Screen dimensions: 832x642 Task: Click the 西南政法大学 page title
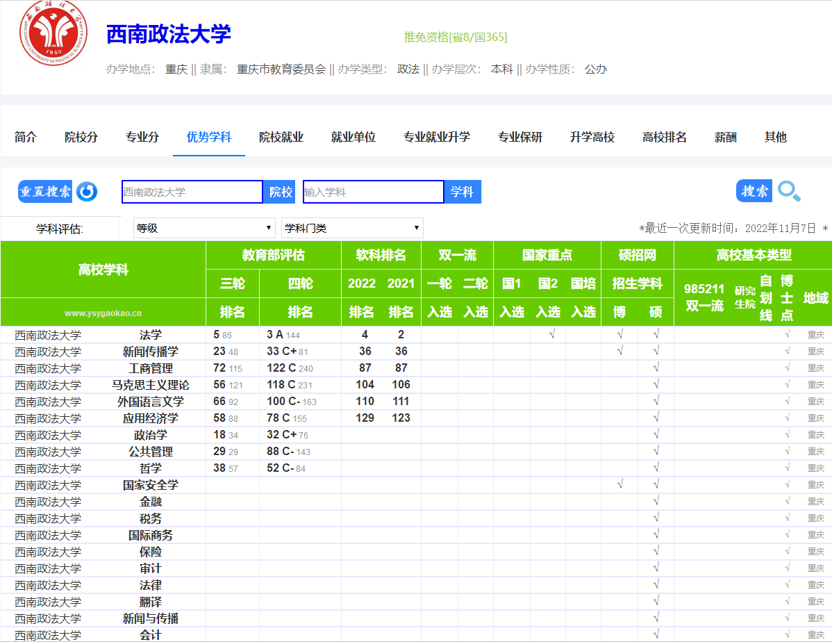click(169, 34)
